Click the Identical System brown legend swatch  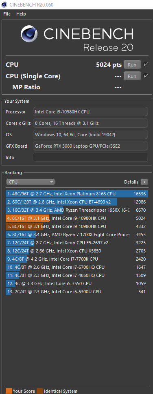click(x=39, y=391)
